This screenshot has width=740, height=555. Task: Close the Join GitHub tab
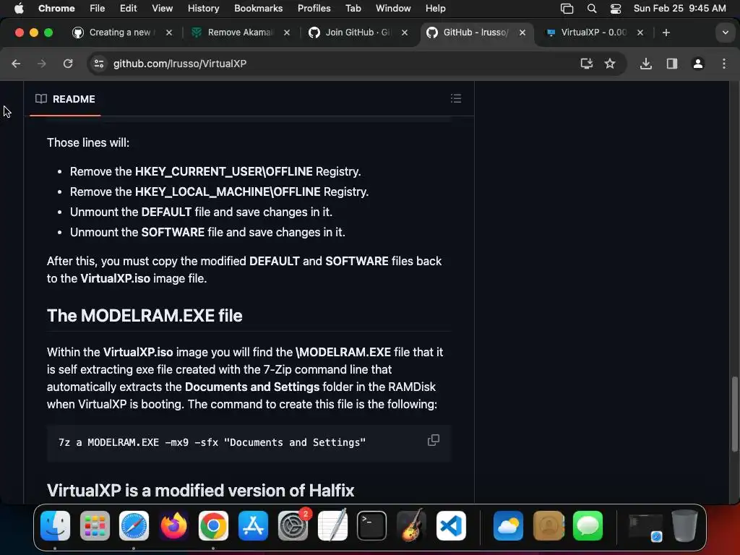(405, 33)
